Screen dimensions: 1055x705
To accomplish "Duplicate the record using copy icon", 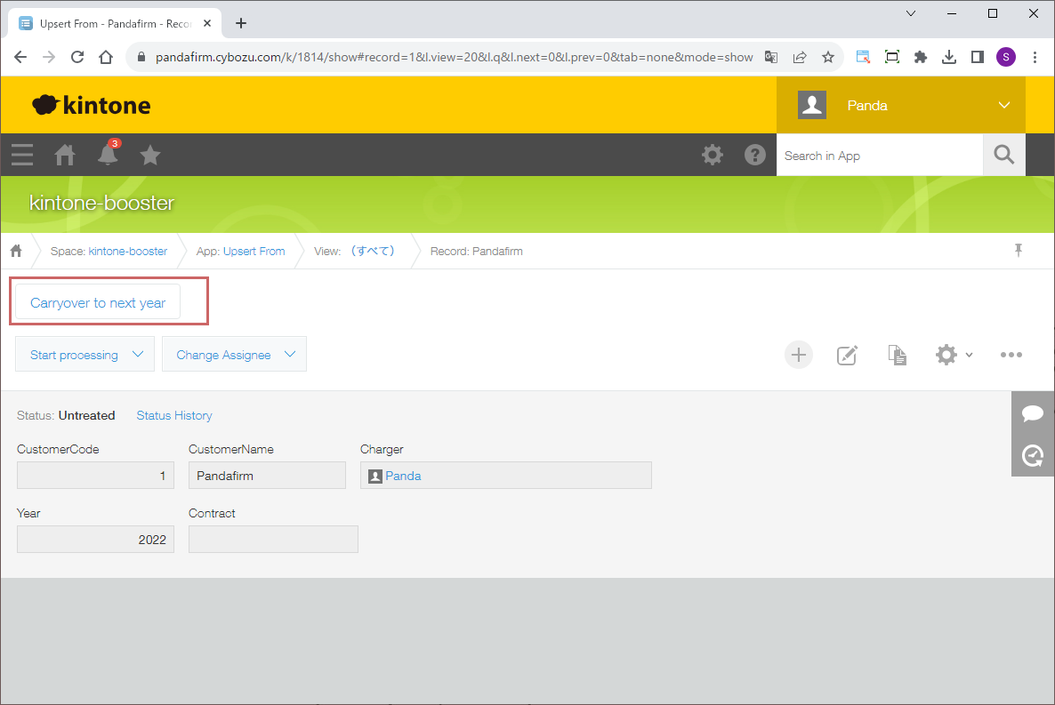I will (x=898, y=355).
